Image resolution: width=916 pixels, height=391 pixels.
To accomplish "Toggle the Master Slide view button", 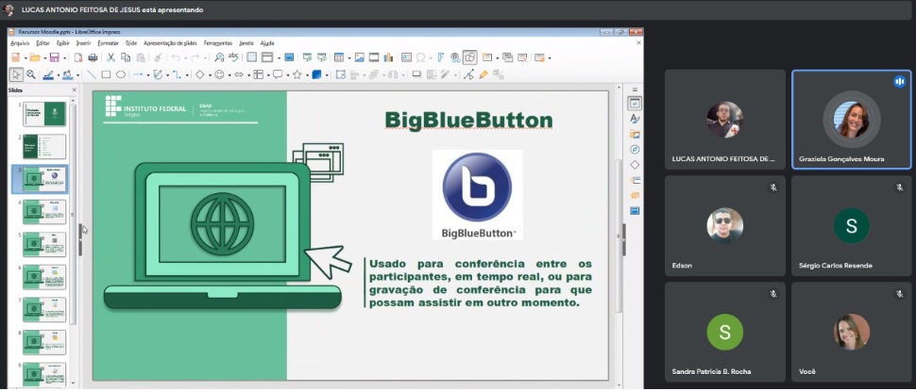I will 289,57.
